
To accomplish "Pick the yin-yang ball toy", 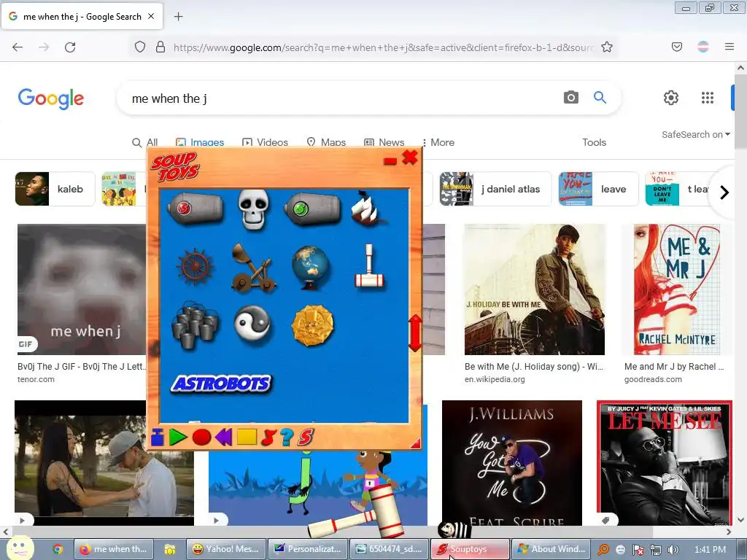I will point(252,324).
